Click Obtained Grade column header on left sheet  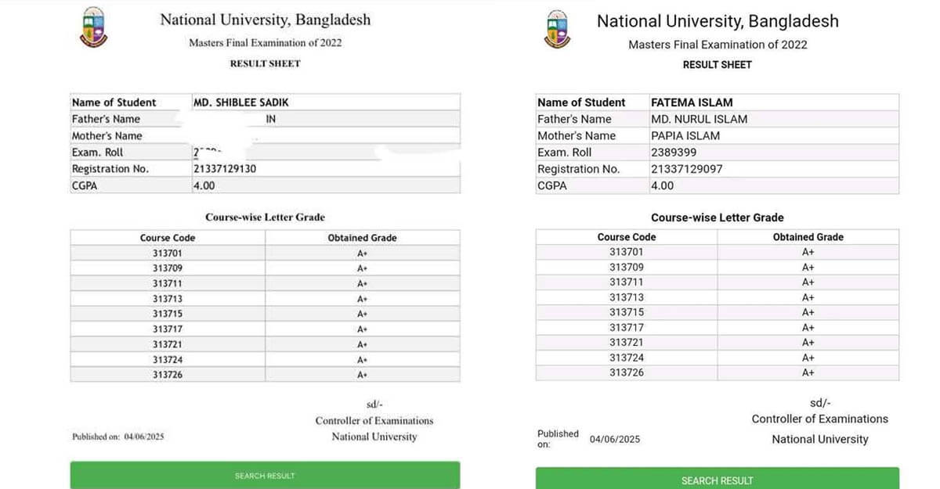pyautogui.click(x=362, y=238)
